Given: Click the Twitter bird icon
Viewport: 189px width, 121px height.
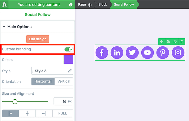Looking at the screenshot, I should [132, 53].
